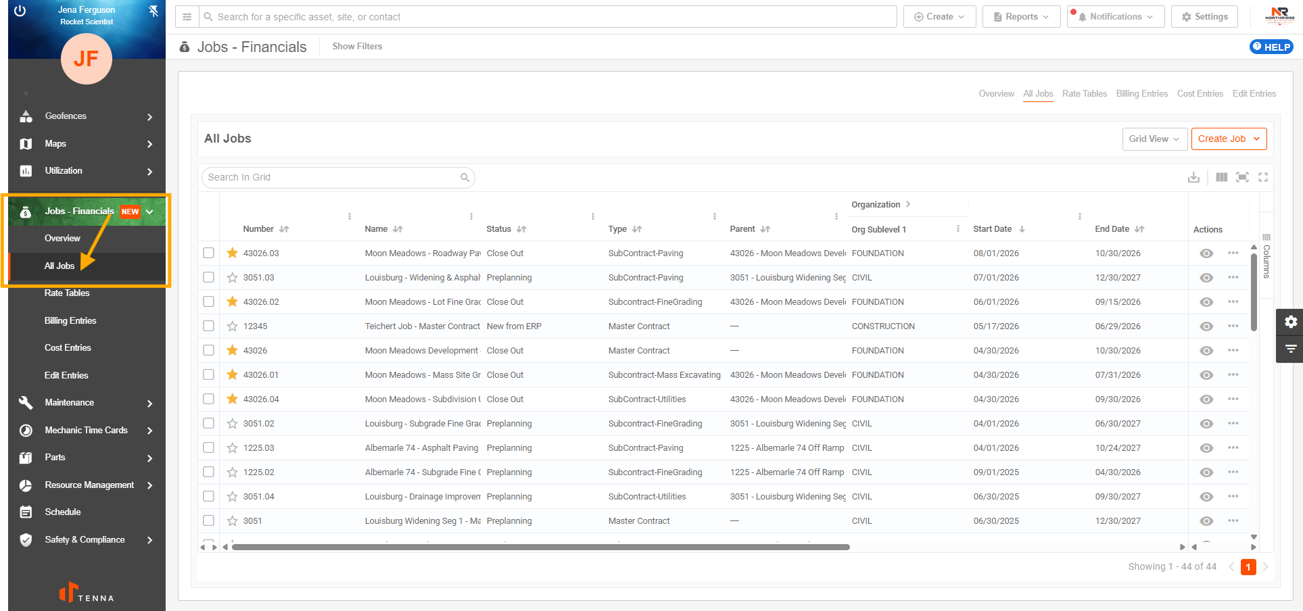Sort by Number column sort icon
The height and width of the screenshot is (611, 1303).
pos(284,229)
